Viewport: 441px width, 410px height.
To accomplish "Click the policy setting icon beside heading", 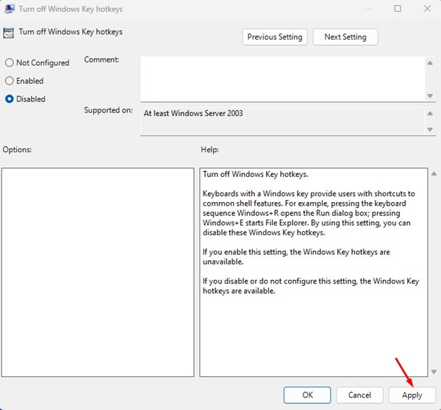I will coord(8,33).
